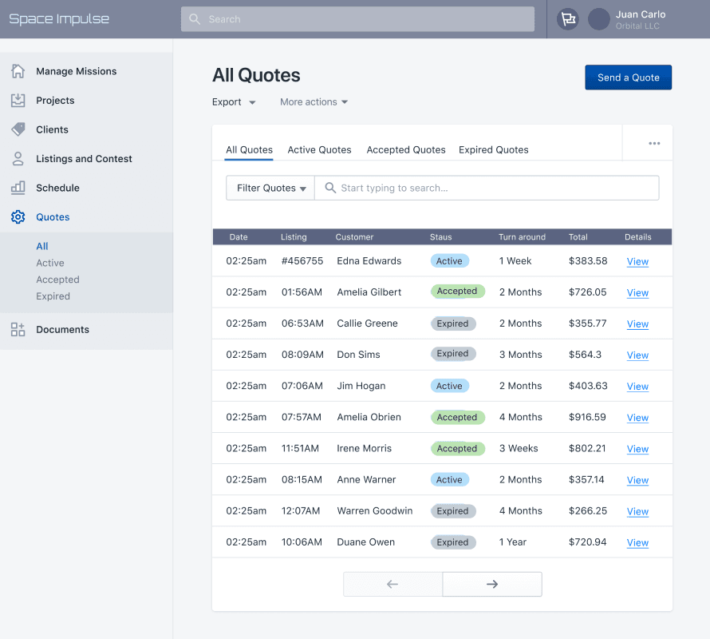Click the Clients tag icon

pyautogui.click(x=18, y=129)
